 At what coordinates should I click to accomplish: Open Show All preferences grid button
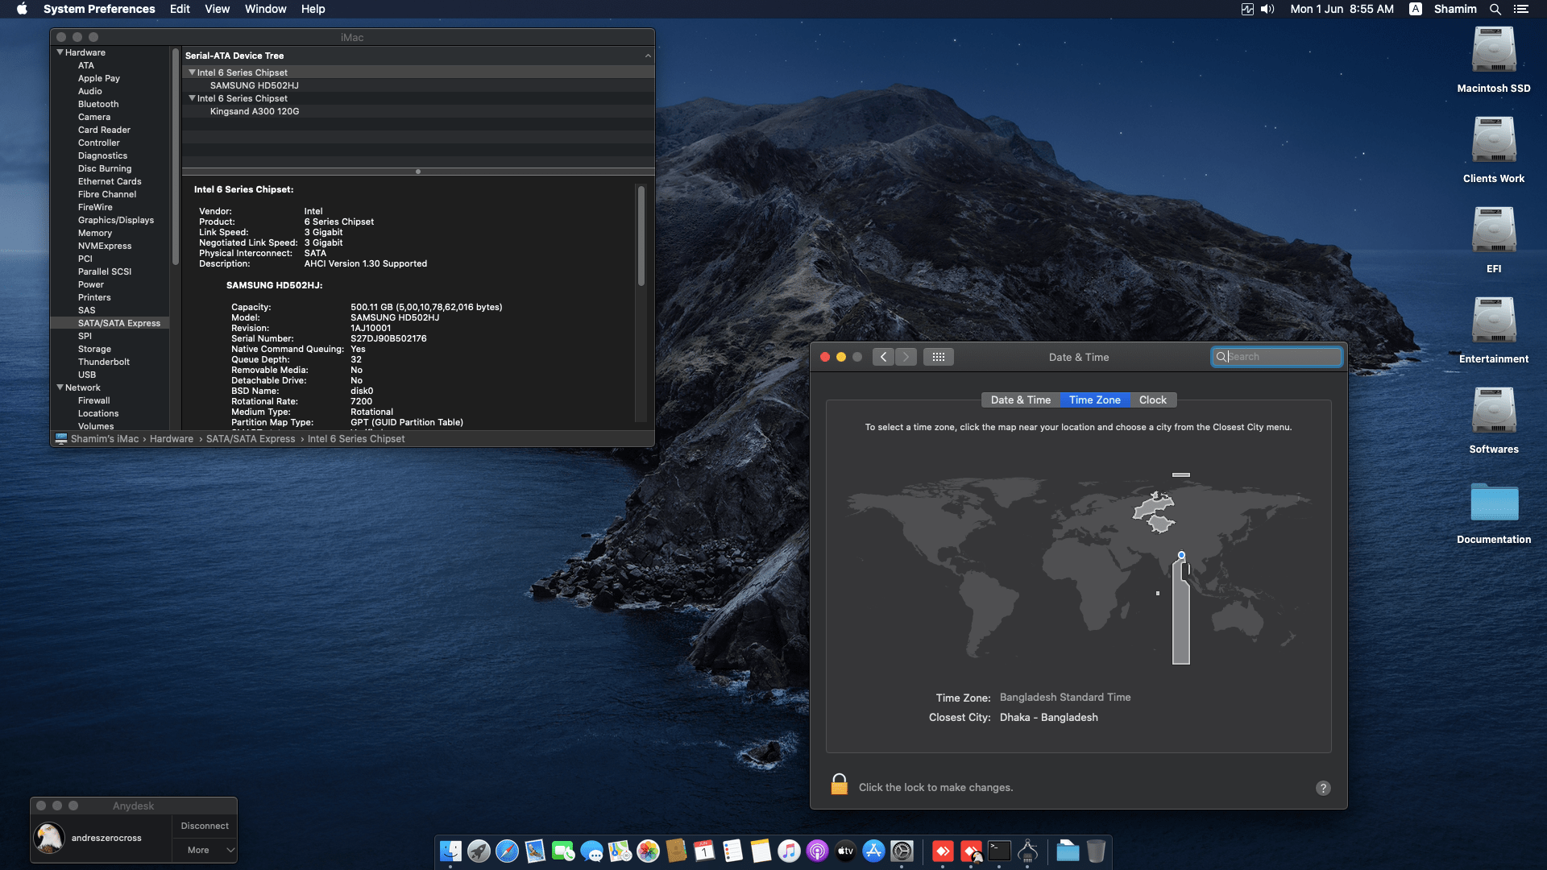939,357
